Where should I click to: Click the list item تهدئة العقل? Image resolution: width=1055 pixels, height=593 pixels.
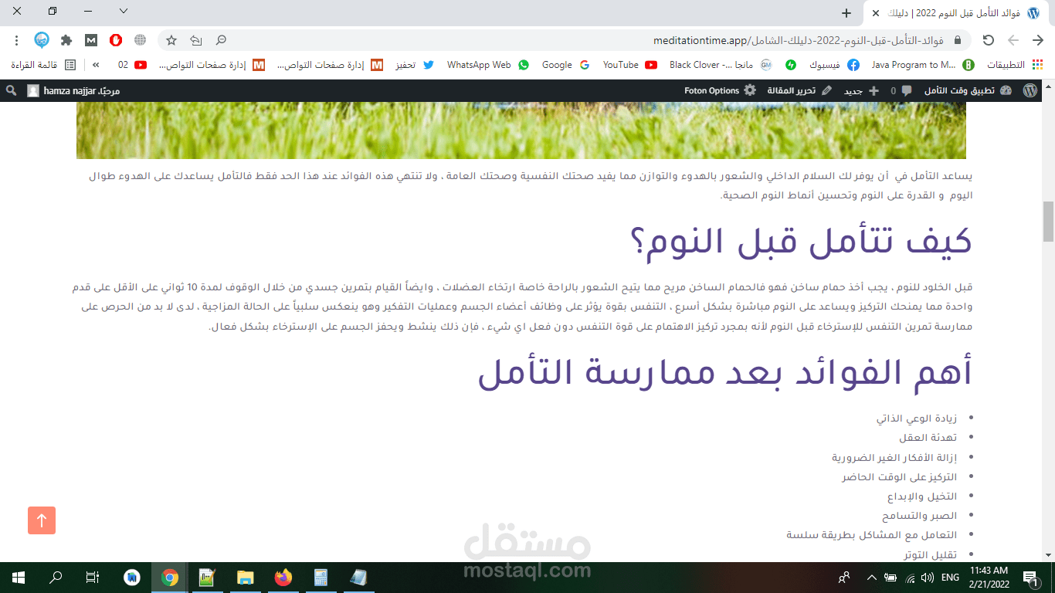point(928,438)
